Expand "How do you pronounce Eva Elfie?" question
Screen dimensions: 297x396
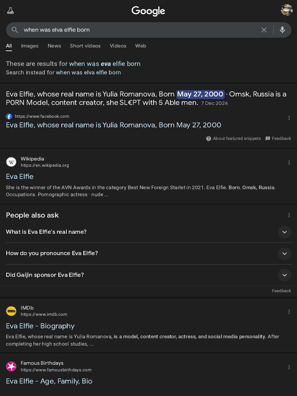click(284, 253)
